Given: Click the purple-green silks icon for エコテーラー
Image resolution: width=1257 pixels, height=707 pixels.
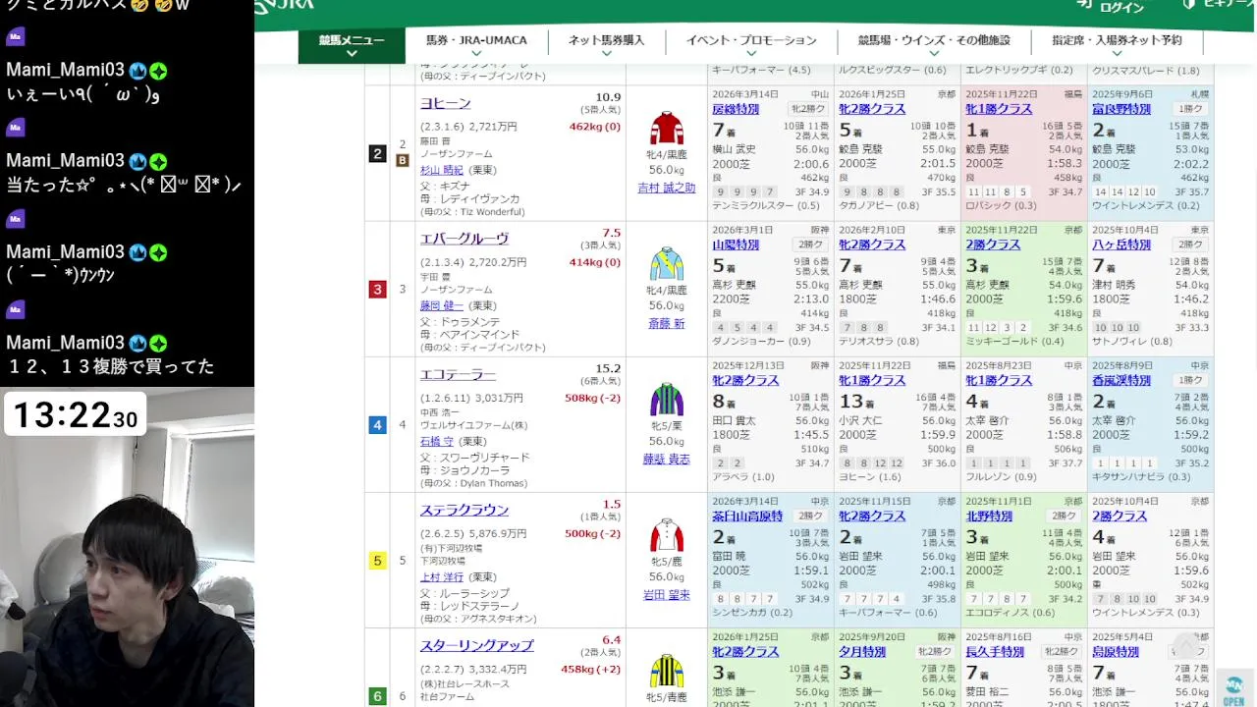Looking at the screenshot, I should coord(667,400).
